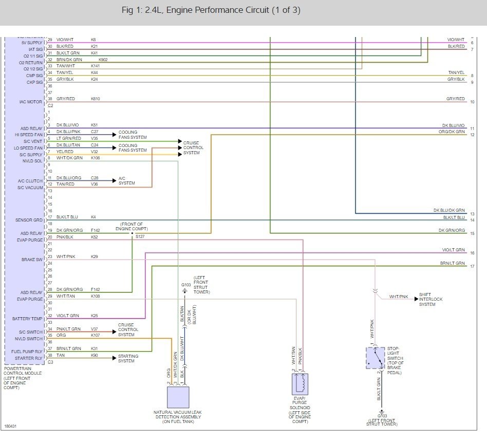Screen dimensions: 487x440
Task: Click the NVLD SWITCH pin label
Action: pos(29,338)
